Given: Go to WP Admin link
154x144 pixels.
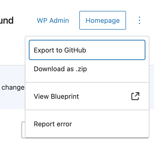Looking at the screenshot, I should pos(53,21).
